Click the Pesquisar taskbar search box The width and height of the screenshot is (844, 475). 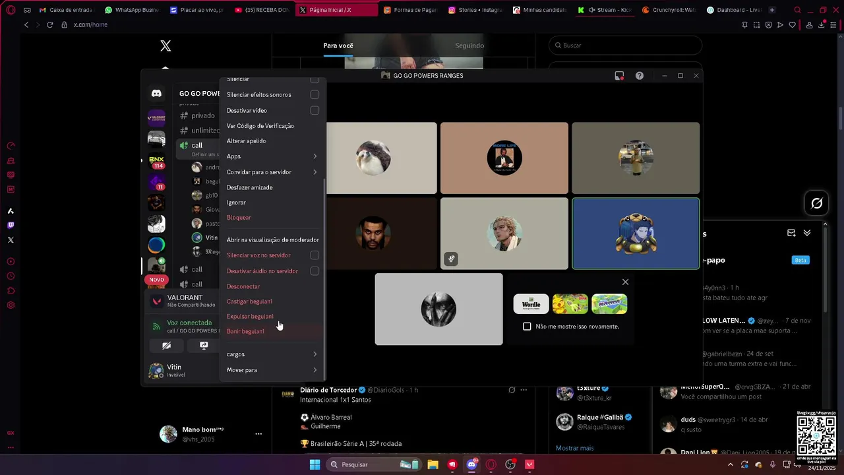click(373, 464)
